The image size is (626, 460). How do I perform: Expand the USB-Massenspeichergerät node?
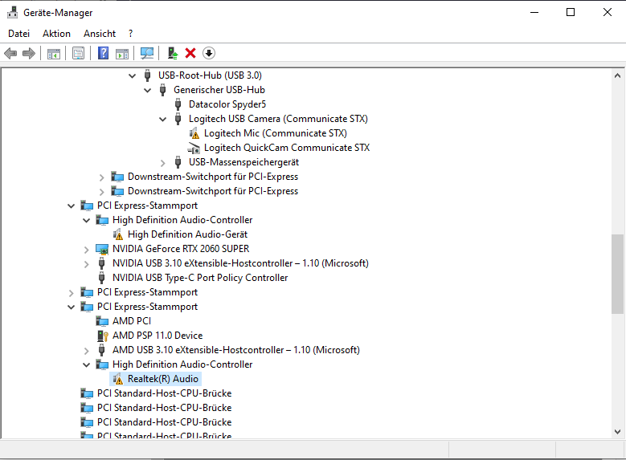[x=163, y=163]
